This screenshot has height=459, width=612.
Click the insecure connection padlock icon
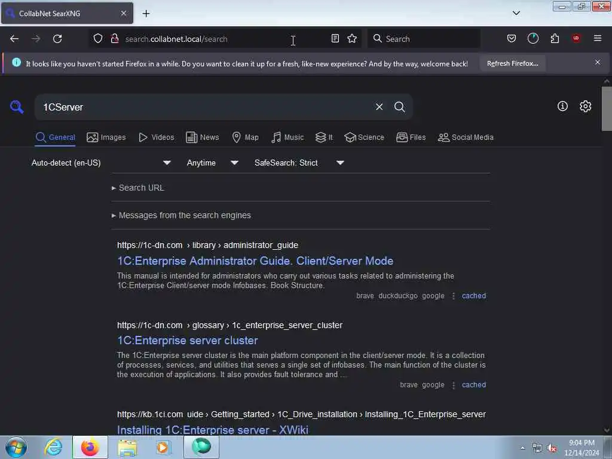114,39
